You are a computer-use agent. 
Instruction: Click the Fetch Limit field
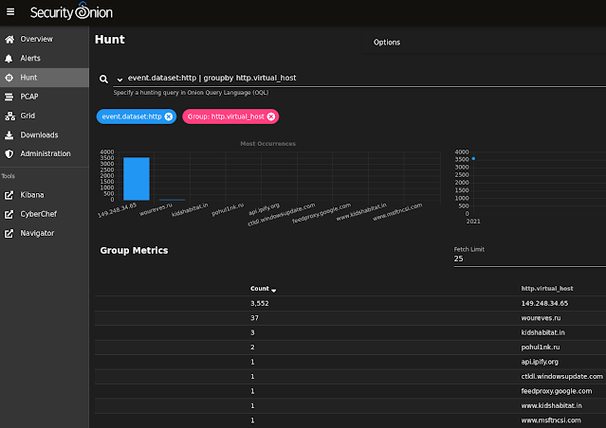529,259
